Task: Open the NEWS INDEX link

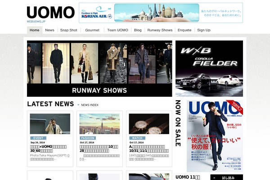Action: (90, 105)
